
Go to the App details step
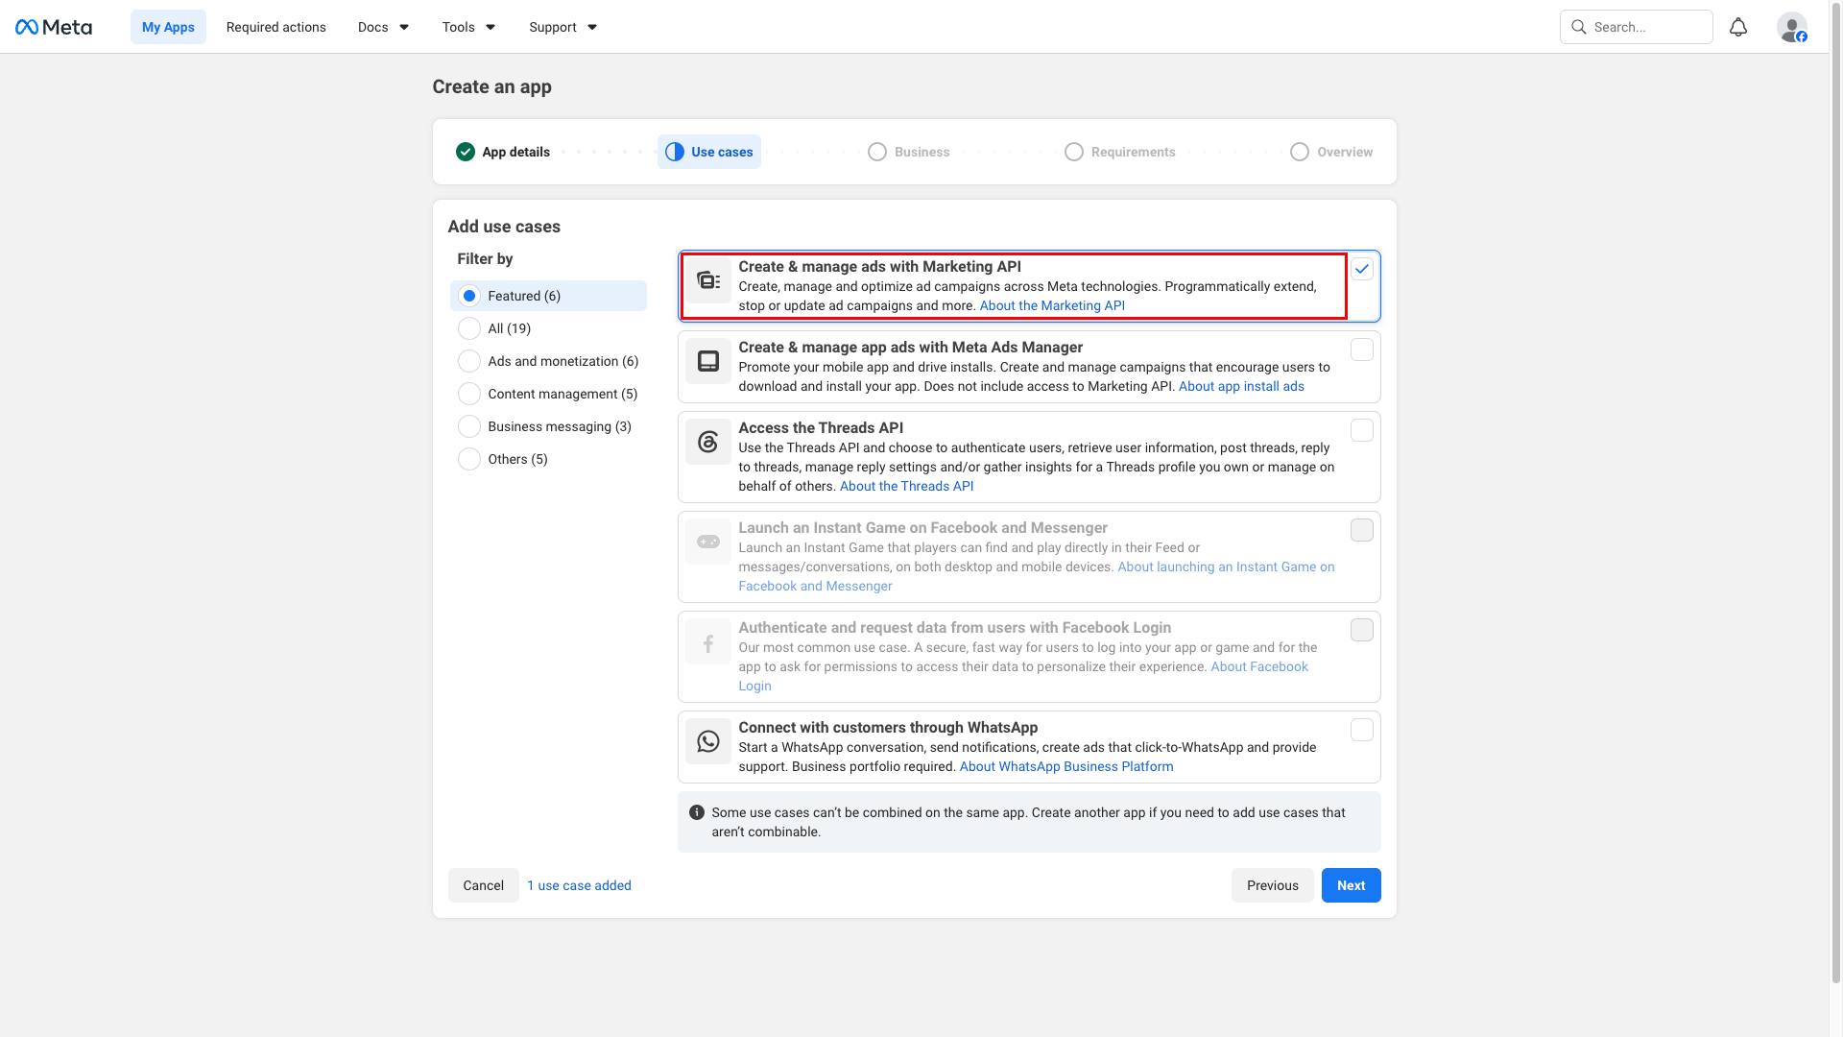[x=503, y=152]
